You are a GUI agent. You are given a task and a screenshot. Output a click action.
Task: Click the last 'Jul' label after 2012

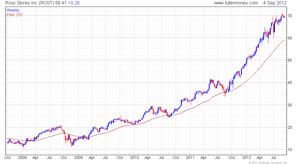tap(274, 158)
